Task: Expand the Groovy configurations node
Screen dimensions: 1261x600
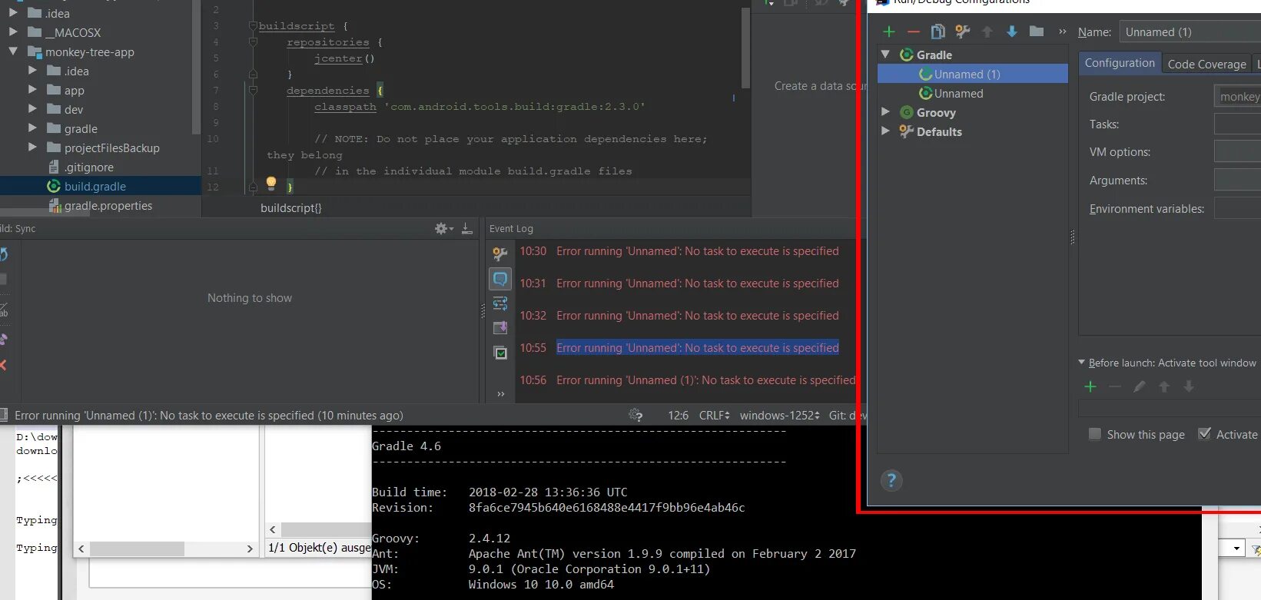Action: [885, 112]
